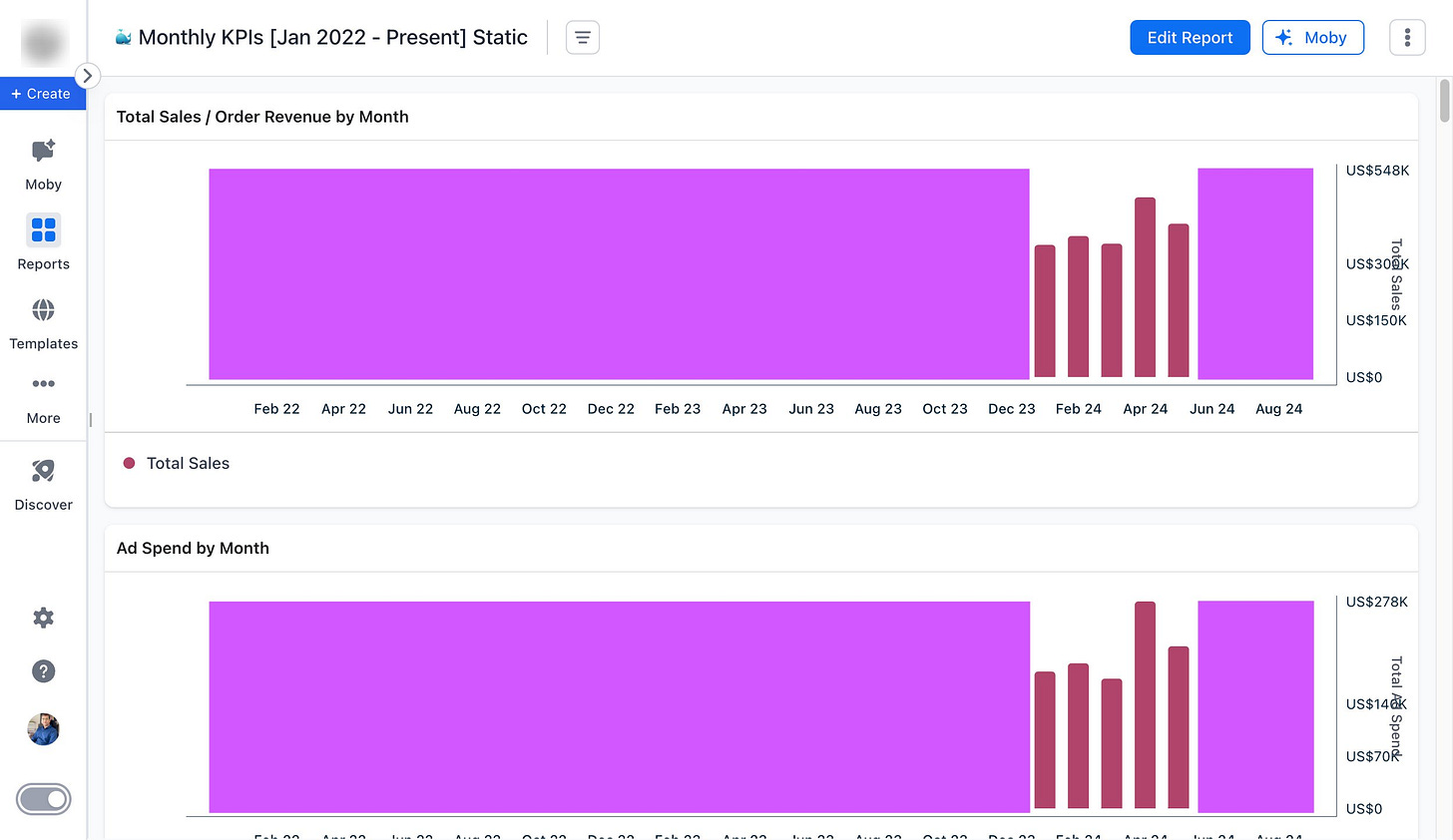The height and width of the screenshot is (840, 1453).
Task: Click the Total Sales chart title
Action: [262, 117]
